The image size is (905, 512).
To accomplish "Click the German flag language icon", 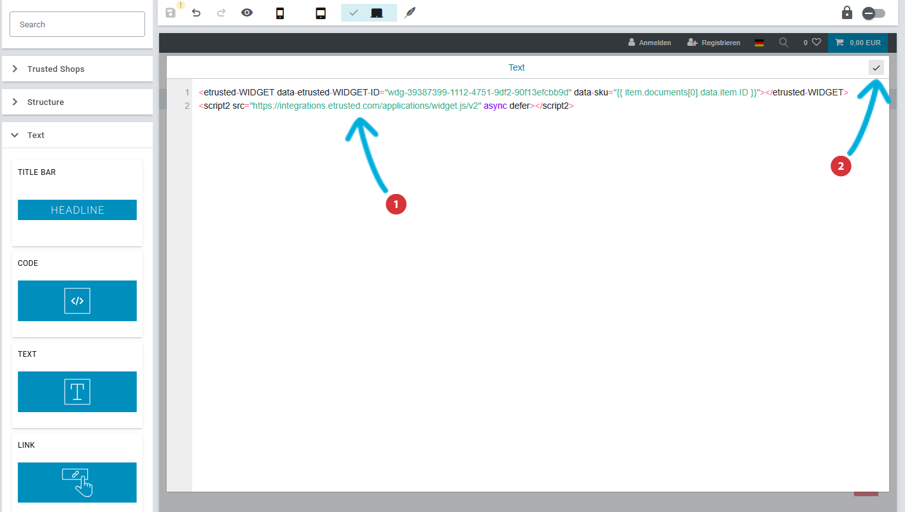I will pos(759,43).
